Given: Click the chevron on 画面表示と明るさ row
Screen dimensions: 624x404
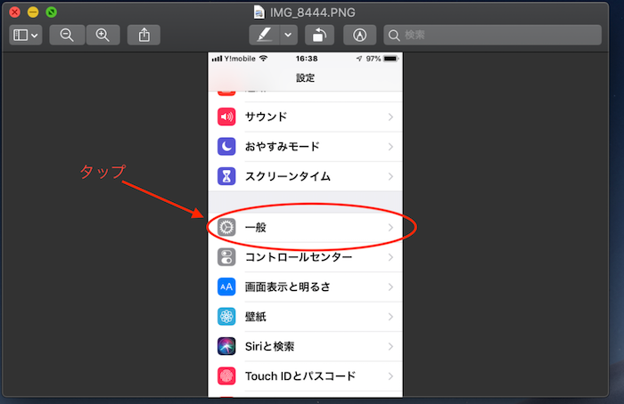Looking at the screenshot, I should pos(390,287).
